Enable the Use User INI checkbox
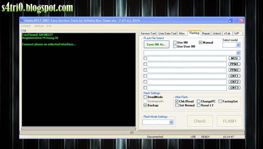Image resolution: width=263 pixels, height=149 pixels. [175, 46]
